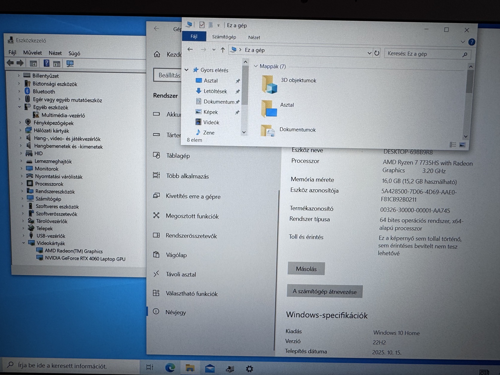Click the taskbar search box

click(x=71, y=365)
